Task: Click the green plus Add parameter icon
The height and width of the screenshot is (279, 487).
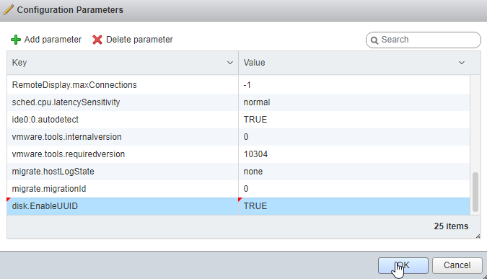Action: [x=16, y=40]
